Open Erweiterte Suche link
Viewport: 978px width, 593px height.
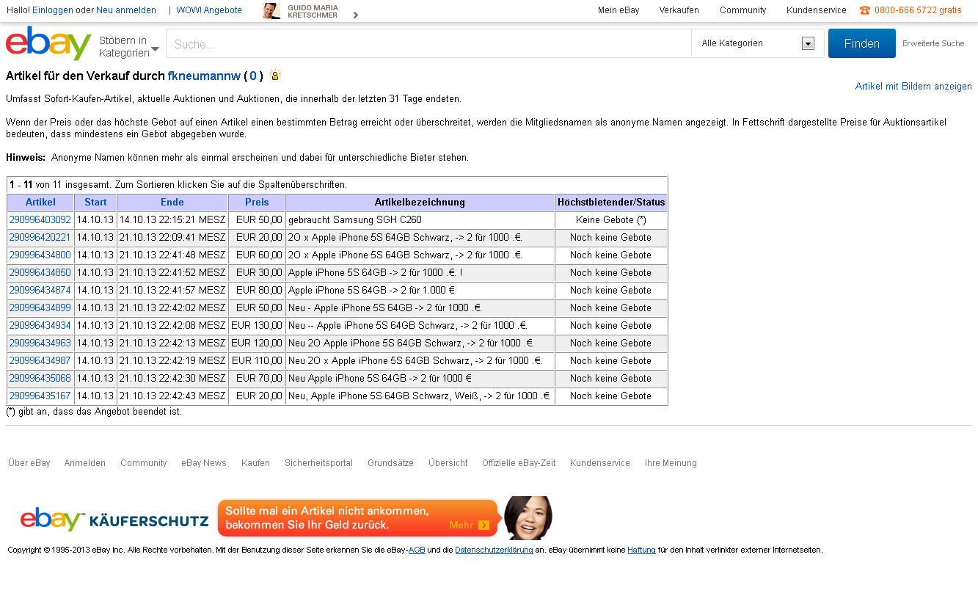coord(933,43)
